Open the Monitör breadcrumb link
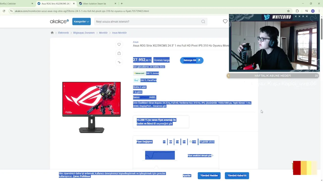The image size is (323, 182). (x=103, y=33)
